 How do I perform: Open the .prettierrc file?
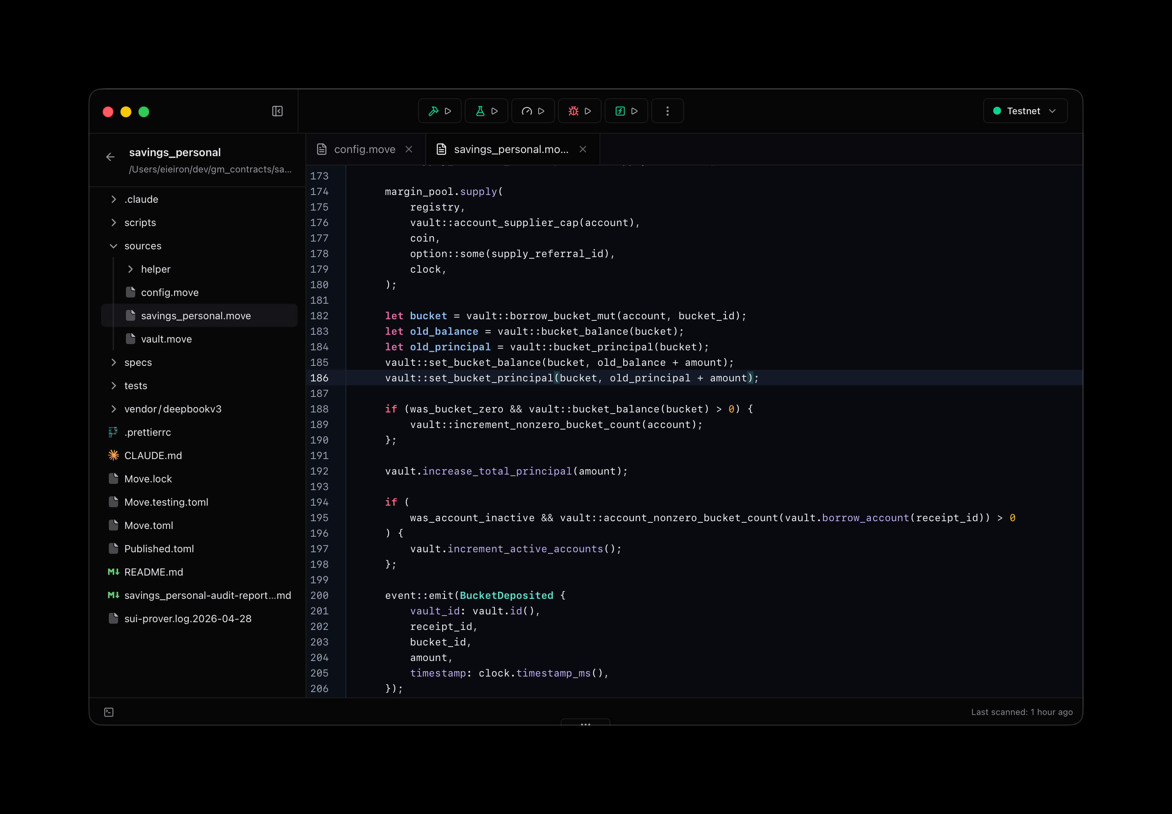(199, 433)
